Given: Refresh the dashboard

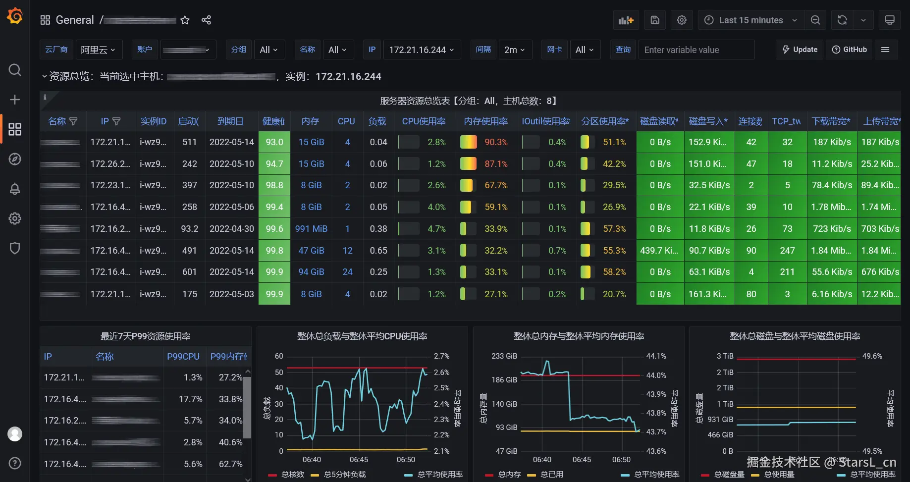Looking at the screenshot, I should (x=842, y=20).
